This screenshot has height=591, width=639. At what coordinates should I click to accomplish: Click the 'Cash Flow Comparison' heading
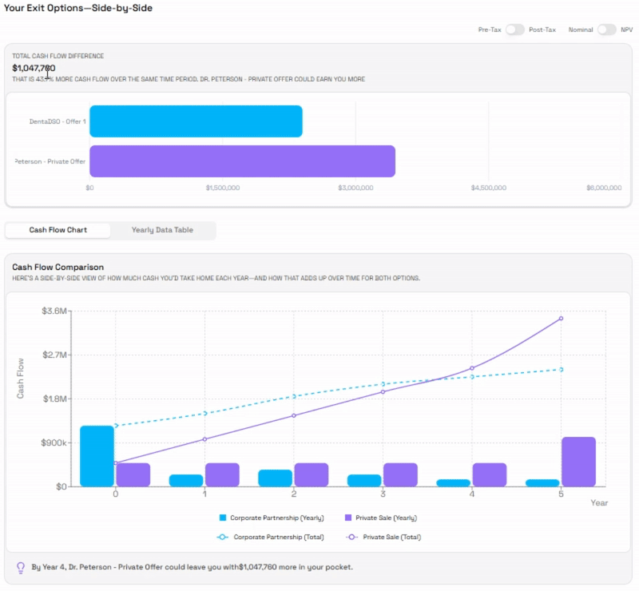pos(58,267)
